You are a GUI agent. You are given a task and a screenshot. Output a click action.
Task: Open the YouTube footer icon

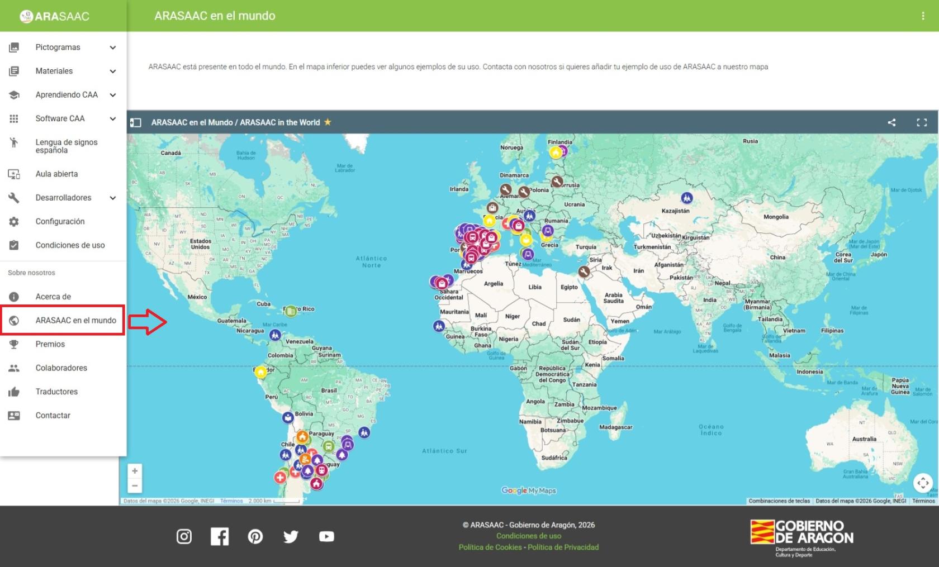[x=326, y=536]
